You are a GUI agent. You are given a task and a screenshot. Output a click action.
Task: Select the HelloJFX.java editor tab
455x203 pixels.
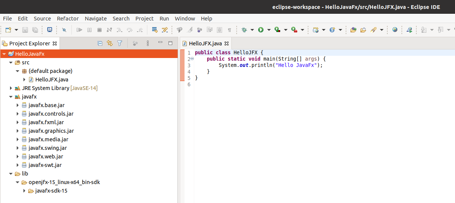pyautogui.click(x=206, y=43)
